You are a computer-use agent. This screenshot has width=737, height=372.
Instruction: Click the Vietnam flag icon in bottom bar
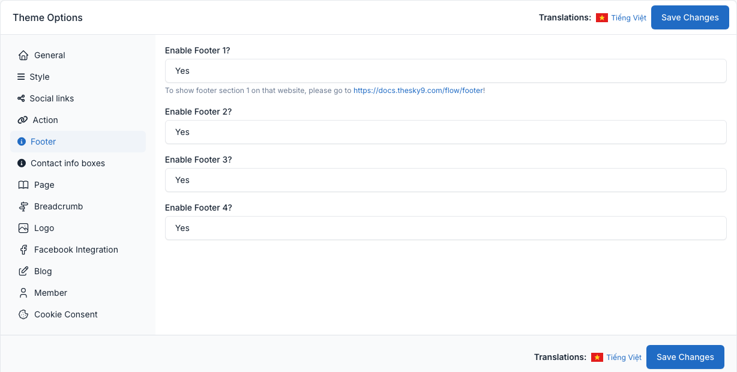pos(597,358)
